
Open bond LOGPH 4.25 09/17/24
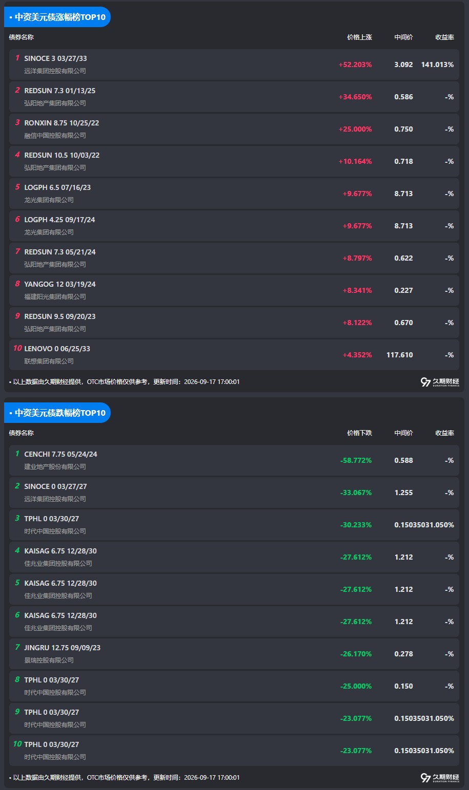click(59, 220)
